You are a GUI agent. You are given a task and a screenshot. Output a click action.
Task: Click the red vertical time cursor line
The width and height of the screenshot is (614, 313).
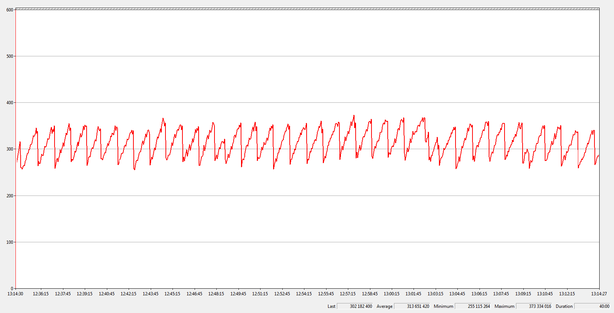coord(15,147)
